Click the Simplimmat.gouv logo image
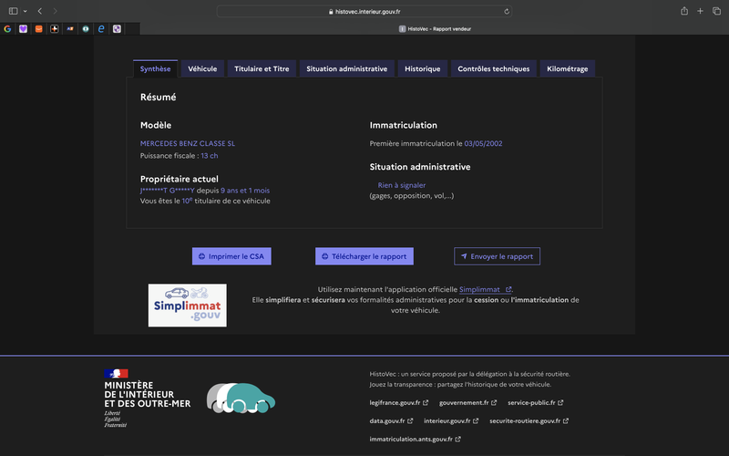This screenshot has height=456, width=729. point(188,306)
